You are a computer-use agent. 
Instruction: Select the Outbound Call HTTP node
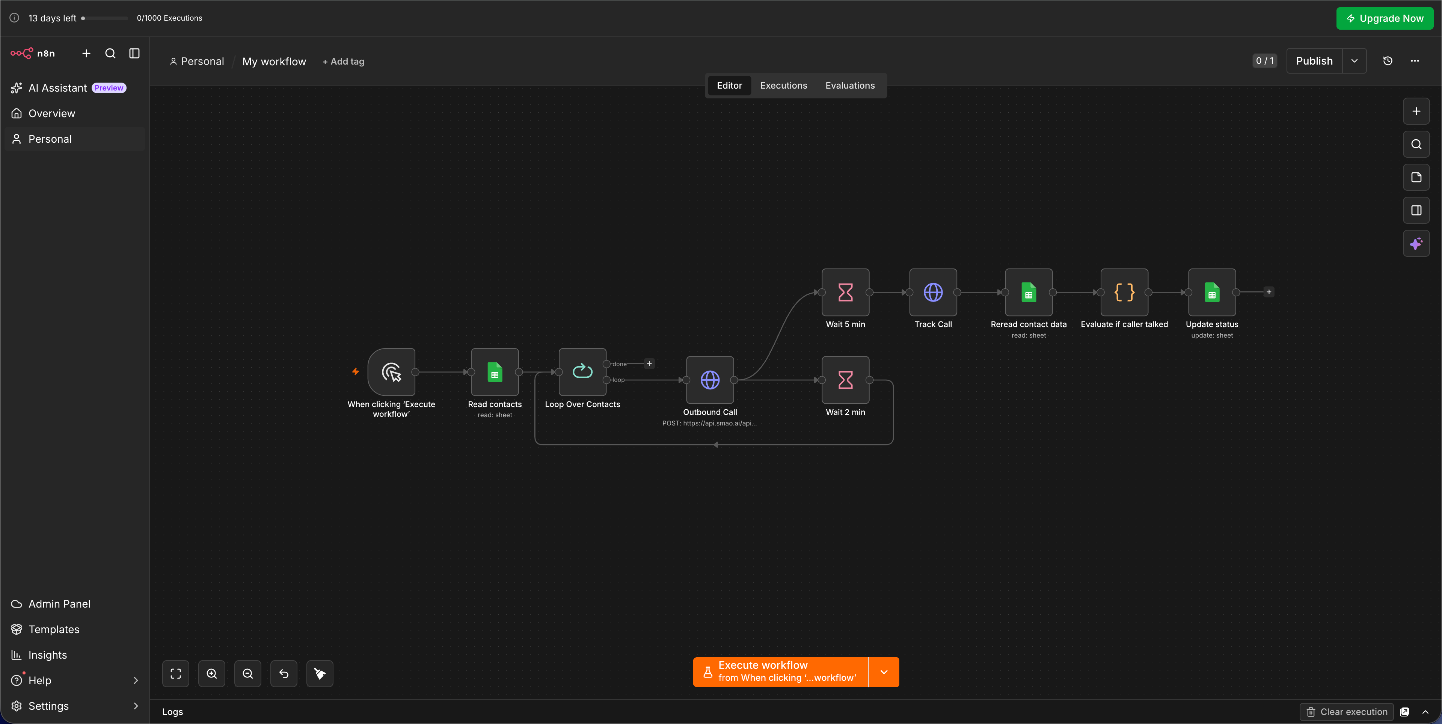coord(710,380)
